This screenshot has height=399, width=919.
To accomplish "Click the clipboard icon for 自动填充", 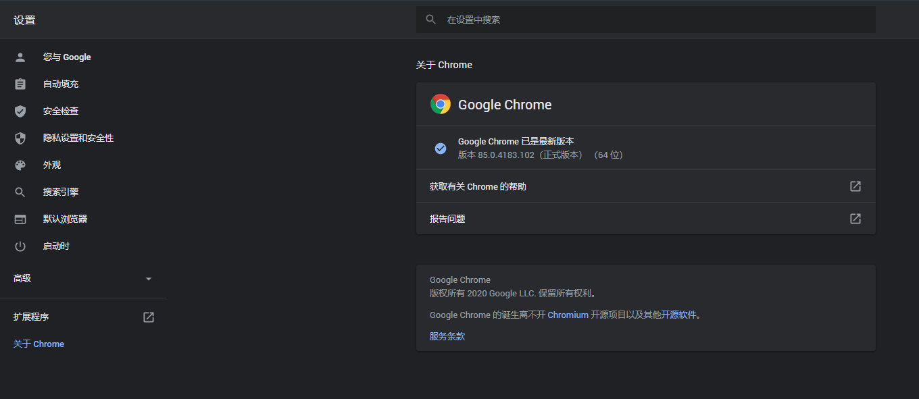I will tap(20, 84).
